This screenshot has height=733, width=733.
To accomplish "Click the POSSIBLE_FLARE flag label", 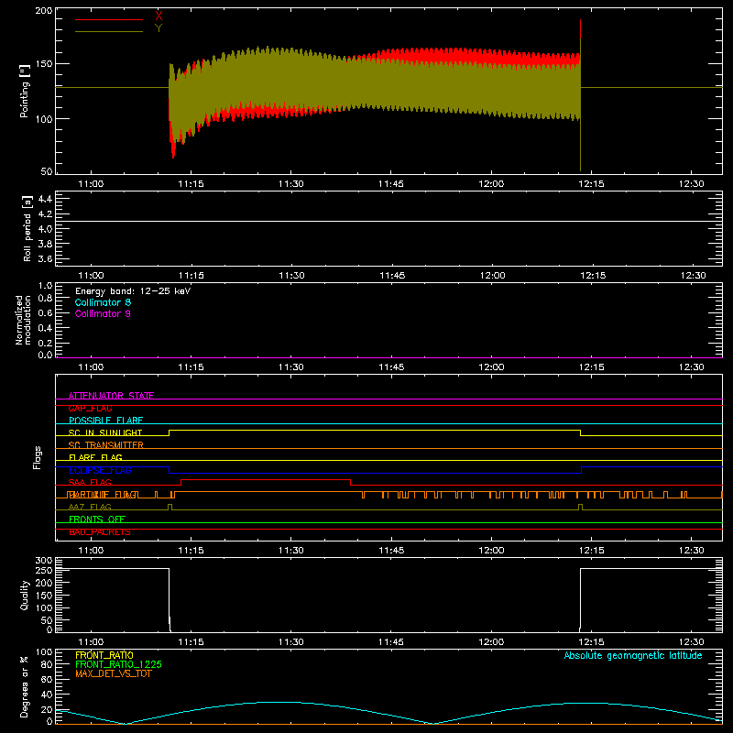I will point(105,421).
